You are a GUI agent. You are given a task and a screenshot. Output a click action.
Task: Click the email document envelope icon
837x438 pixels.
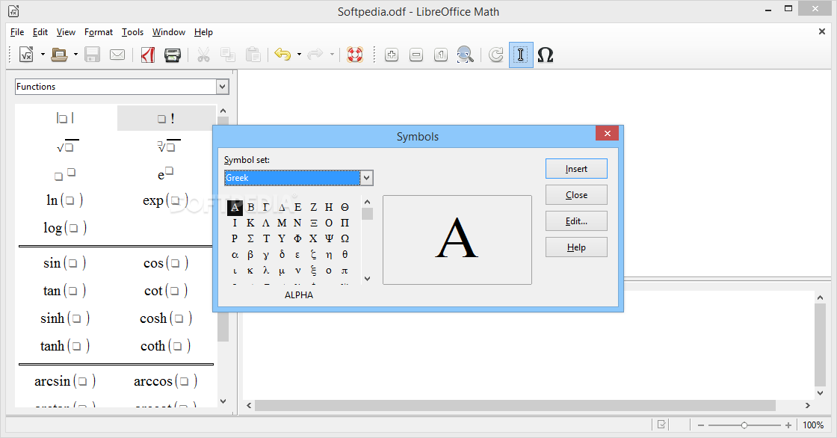(117, 55)
